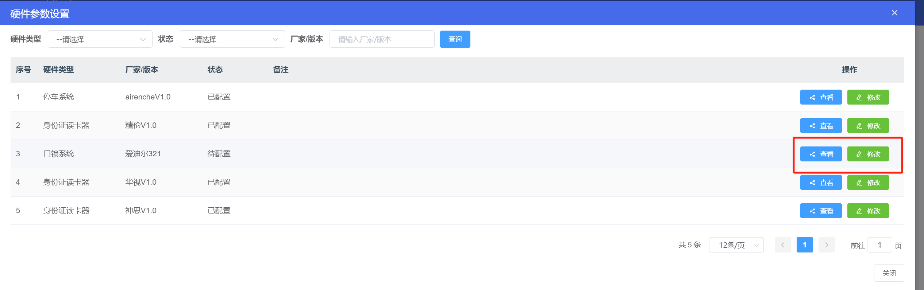Select page 1 in pagination
This screenshot has width=924, height=290.
coord(805,245)
